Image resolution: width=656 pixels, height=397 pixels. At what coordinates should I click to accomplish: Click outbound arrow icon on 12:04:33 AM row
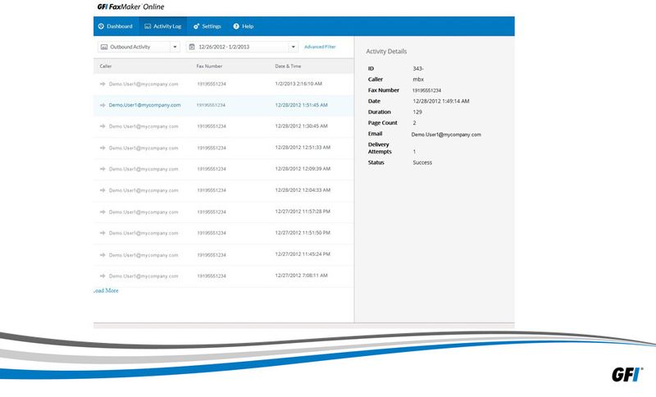pos(102,190)
